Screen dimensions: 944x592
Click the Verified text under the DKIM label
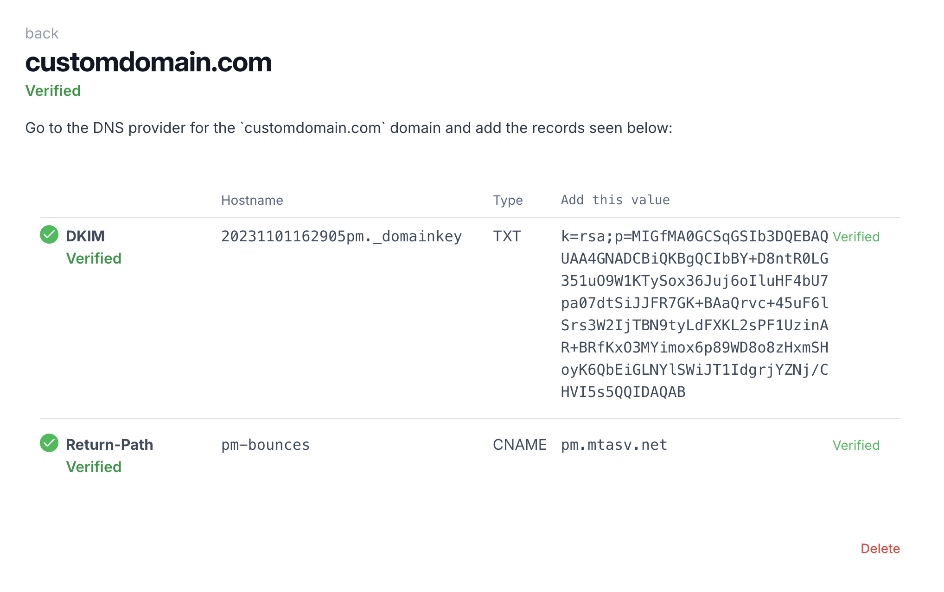[94, 258]
